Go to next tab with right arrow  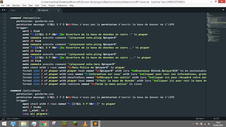pos(5,10)
